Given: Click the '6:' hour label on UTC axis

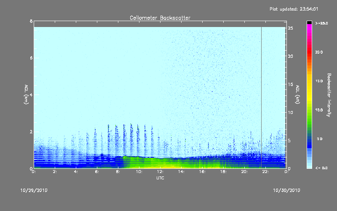Looking at the screenshot, I should pos(97,172).
